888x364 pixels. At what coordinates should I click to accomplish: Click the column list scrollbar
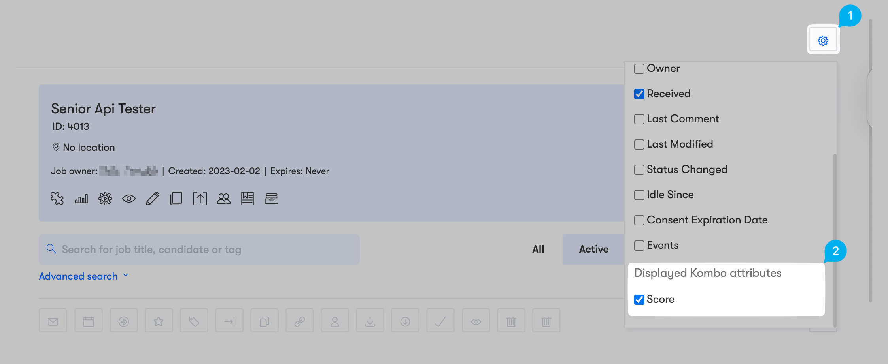(835, 237)
